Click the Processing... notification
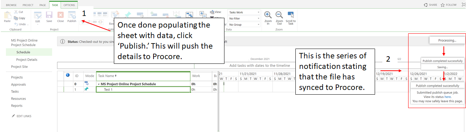The width and height of the screenshot is (466, 132). [x=447, y=41]
